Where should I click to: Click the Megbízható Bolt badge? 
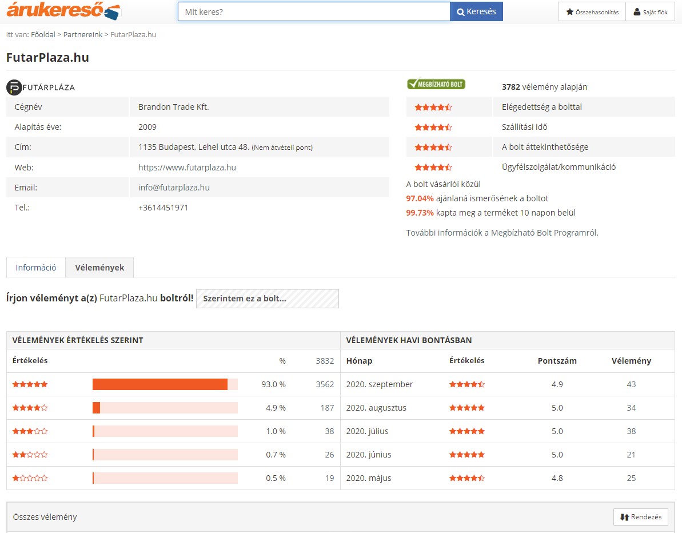click(x=436, y=84)
